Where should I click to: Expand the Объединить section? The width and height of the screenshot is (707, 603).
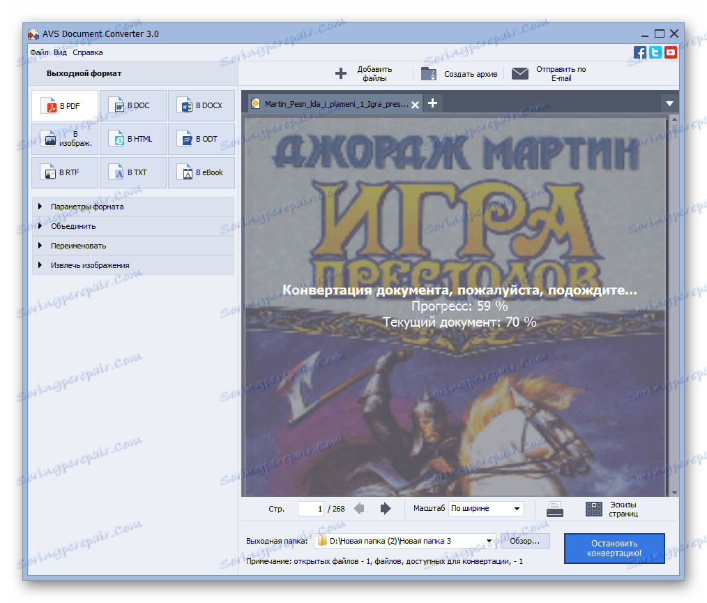pos(133,226)
